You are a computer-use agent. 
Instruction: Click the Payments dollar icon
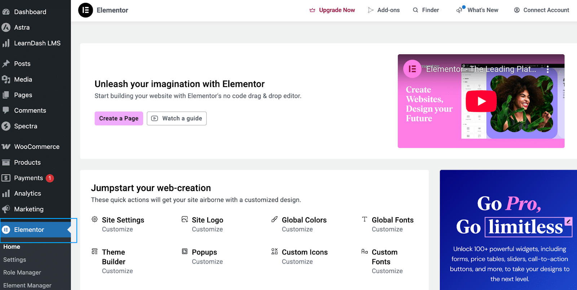pos(6,178)
